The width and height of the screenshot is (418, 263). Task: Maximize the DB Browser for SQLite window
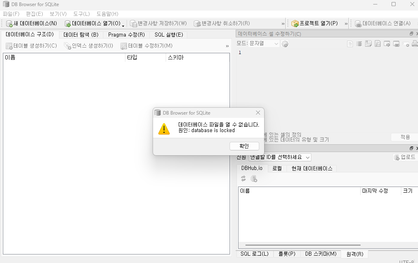[394, 4]
